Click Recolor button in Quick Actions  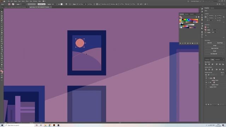(215, 51)
